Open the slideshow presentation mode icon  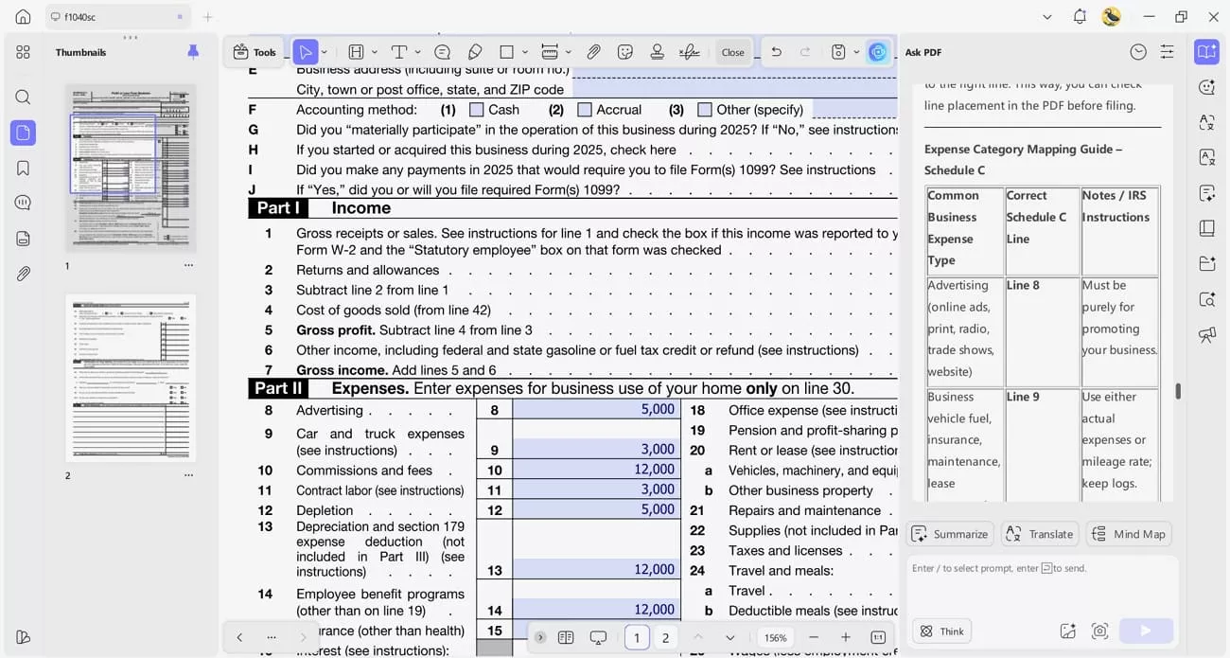pyautogui.click(x=598, y=638)
